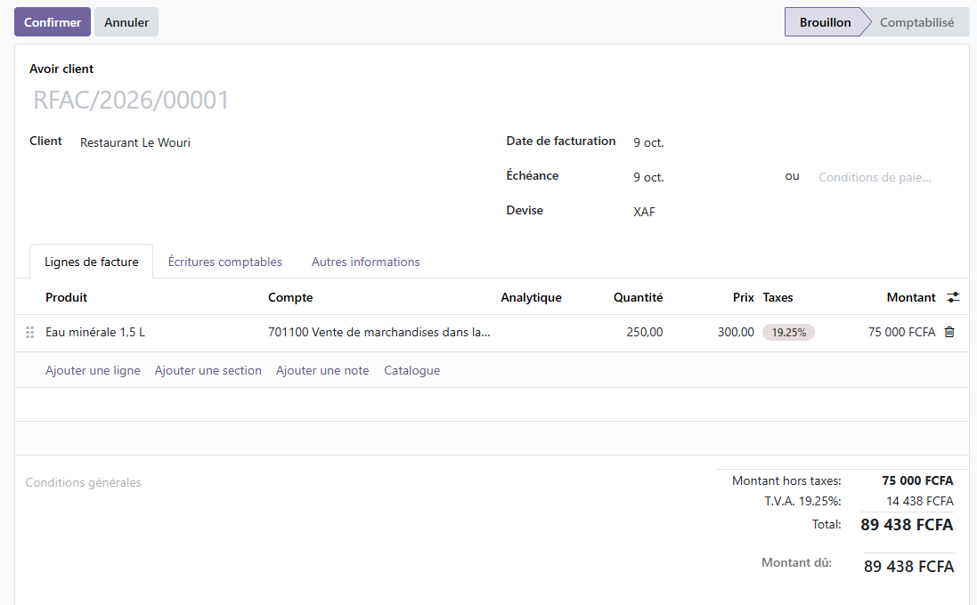Click the Avoir client heading
This screenshot has width=977, height=605.
(61, 69)
